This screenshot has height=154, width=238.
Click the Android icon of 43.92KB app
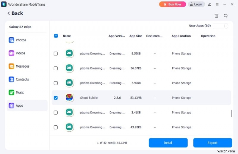[69, 127]
